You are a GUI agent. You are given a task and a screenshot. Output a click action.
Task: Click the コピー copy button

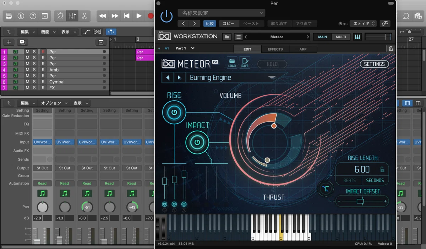click(229, 23)
